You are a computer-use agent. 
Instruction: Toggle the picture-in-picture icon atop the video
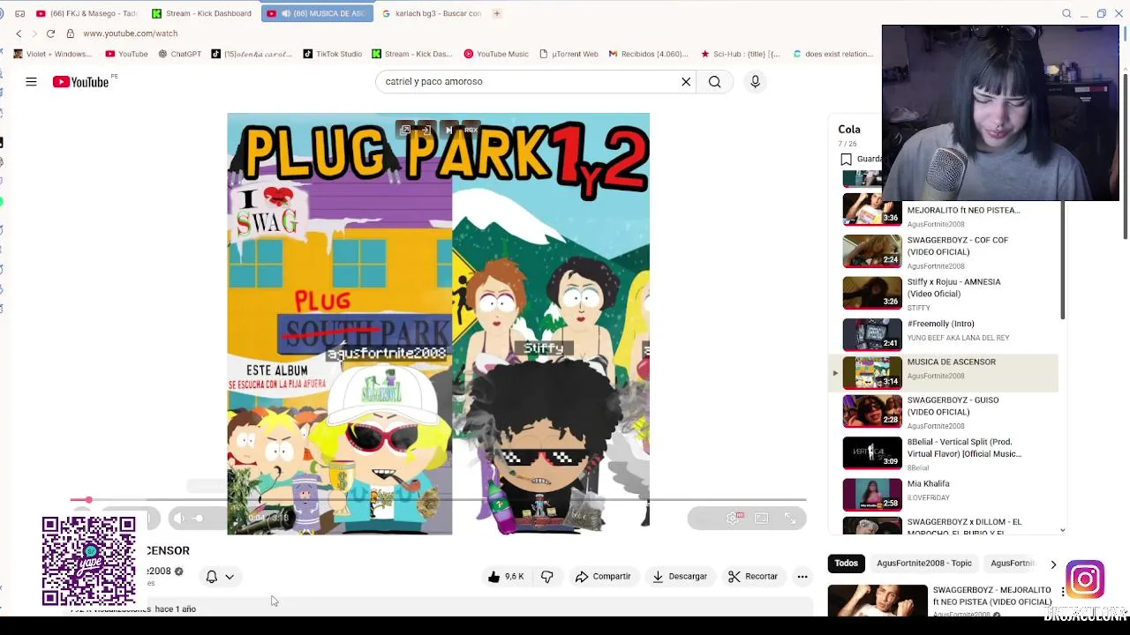coord(405,131)
